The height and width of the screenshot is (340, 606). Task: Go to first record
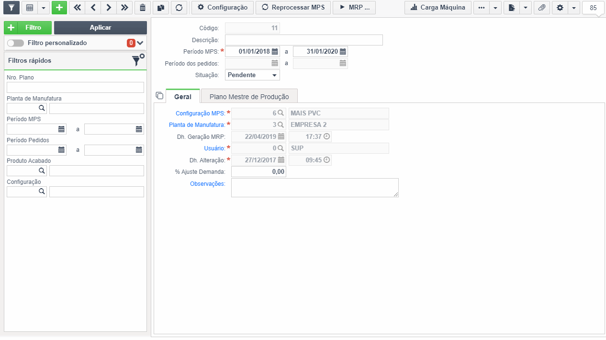[77, 8]
